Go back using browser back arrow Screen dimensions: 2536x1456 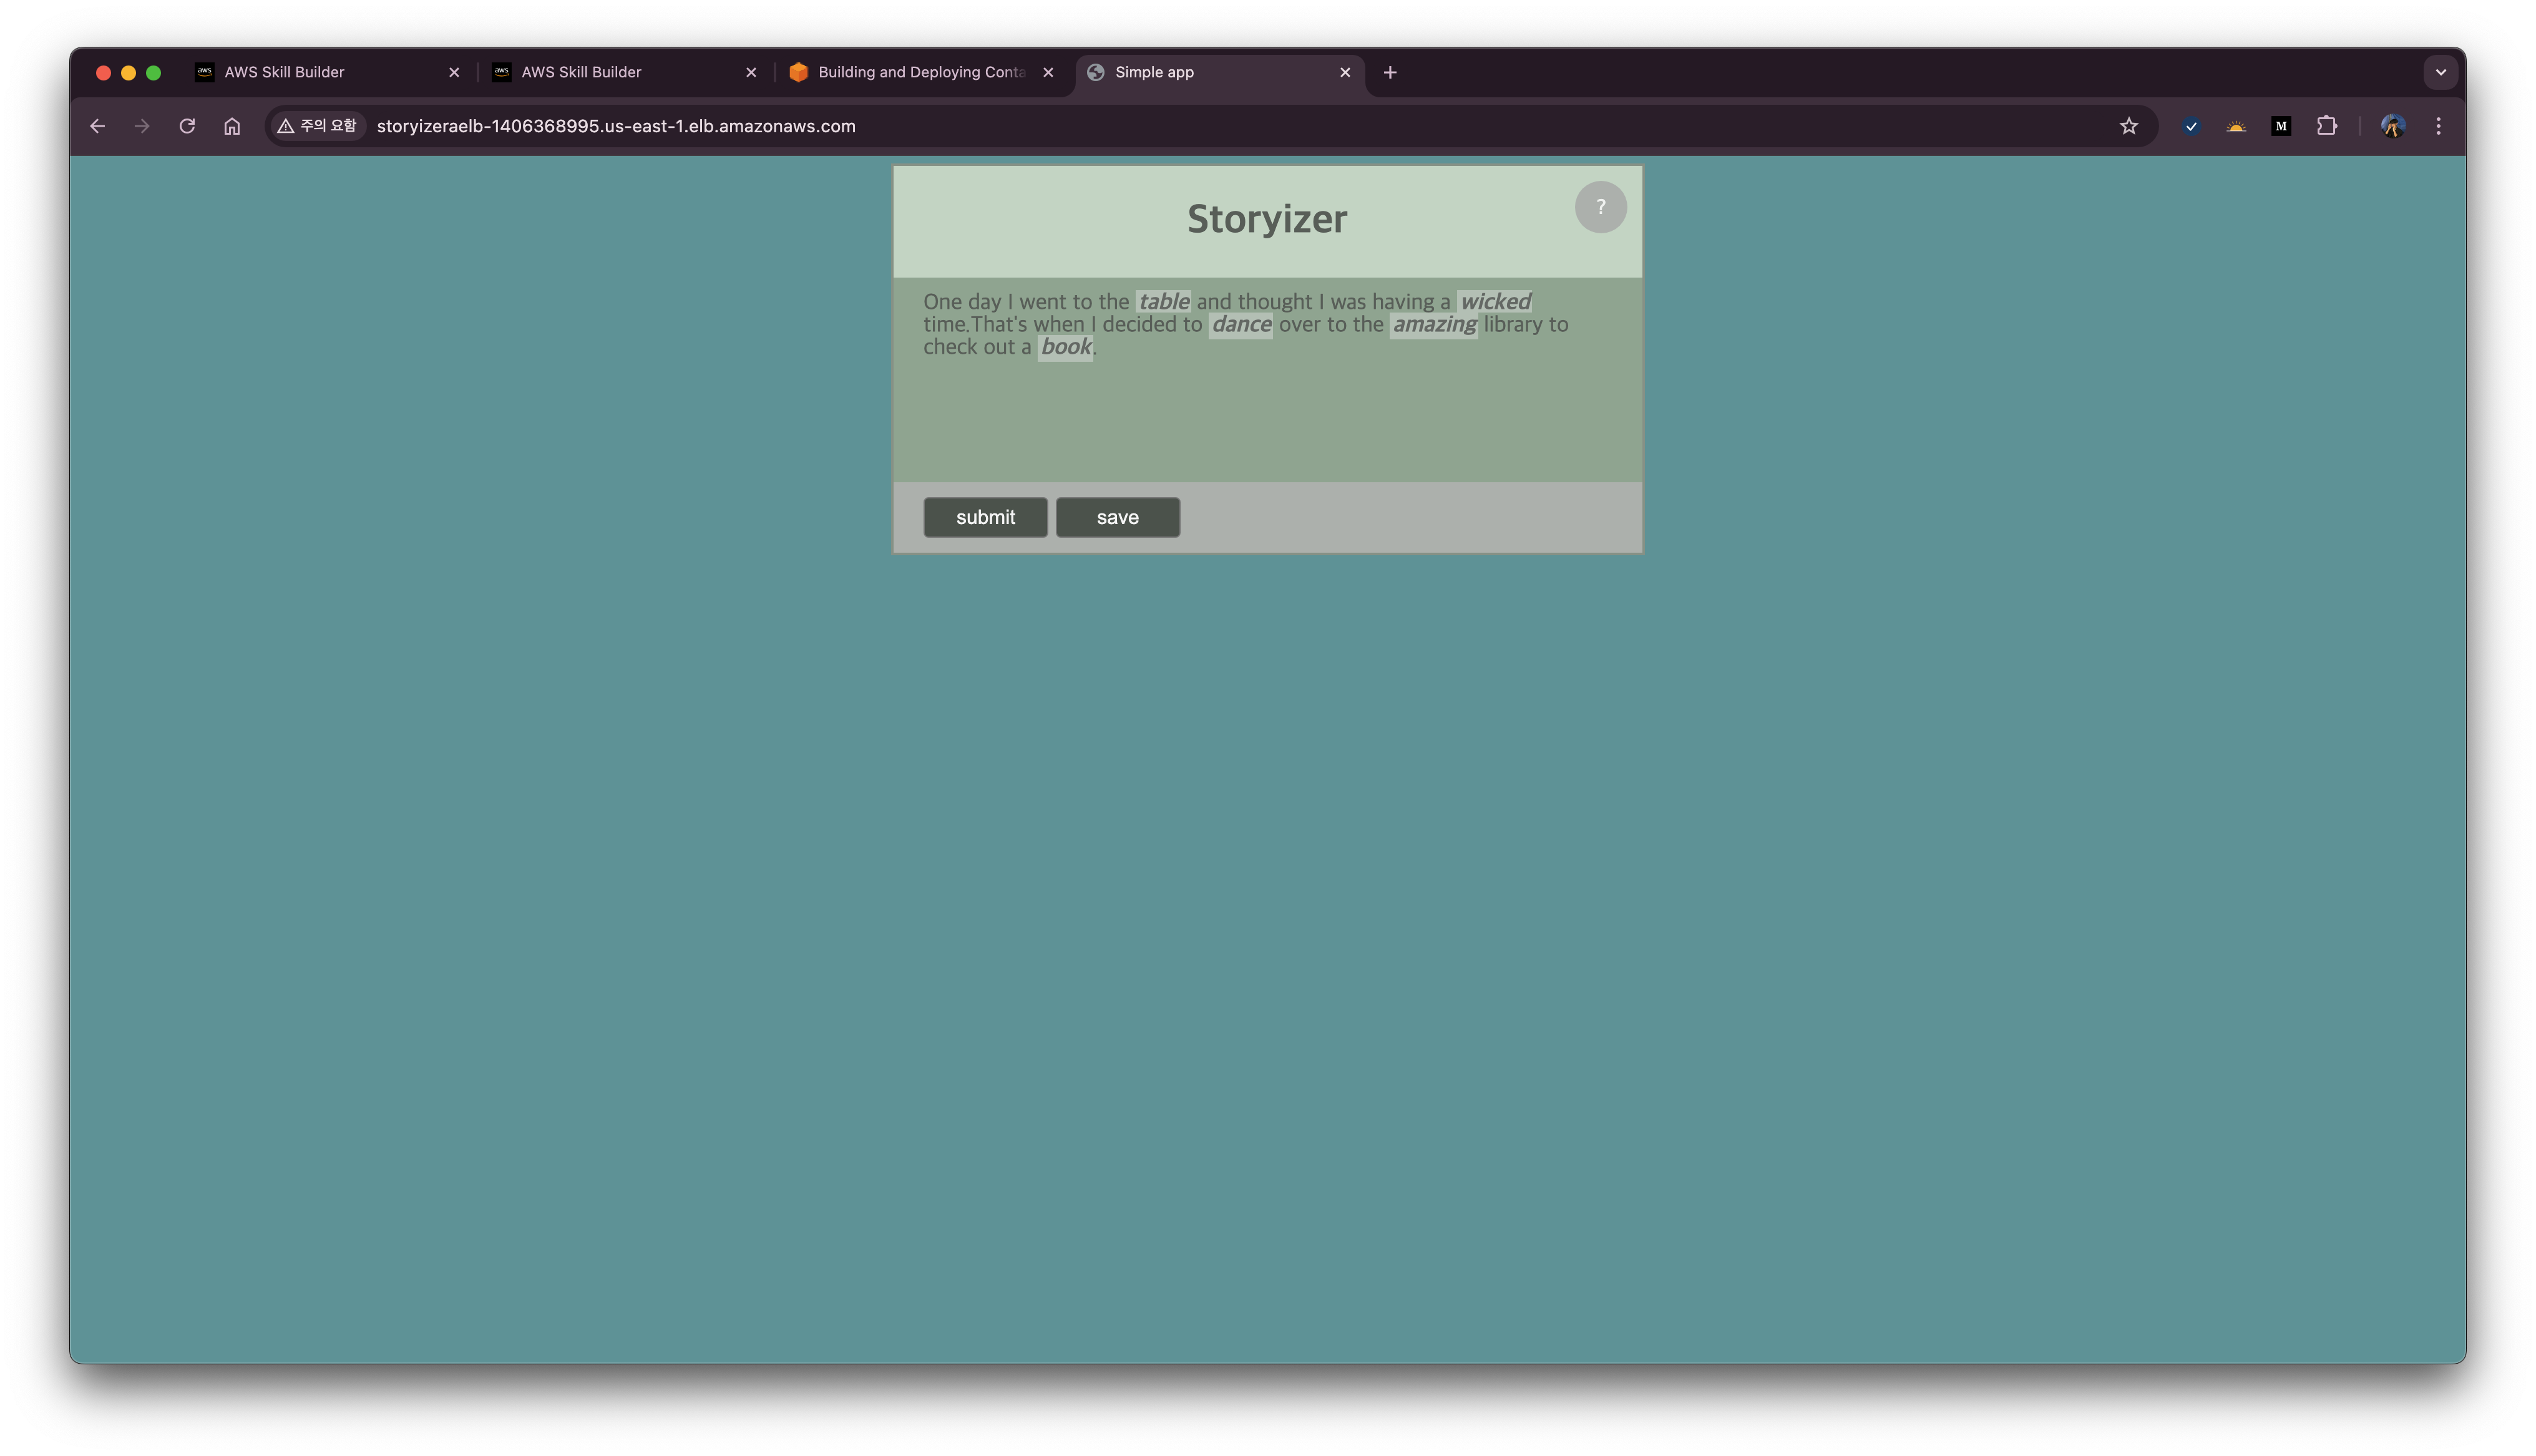97,126
